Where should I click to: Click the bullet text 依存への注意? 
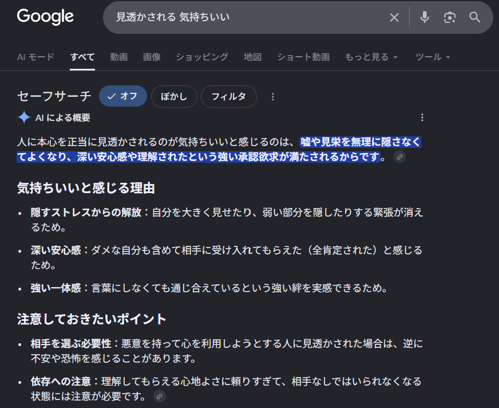pyautogui.click(x=61, y=382)
